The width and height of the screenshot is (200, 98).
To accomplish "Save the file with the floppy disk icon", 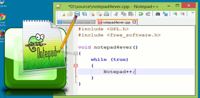I will pyautogui.click(x=77, y=14).
